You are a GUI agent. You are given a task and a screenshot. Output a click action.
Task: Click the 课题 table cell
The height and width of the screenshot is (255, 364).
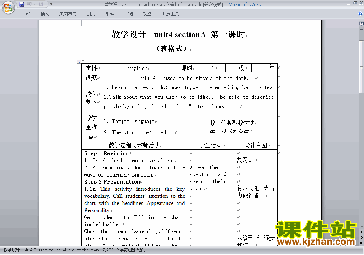coord(91,78)
